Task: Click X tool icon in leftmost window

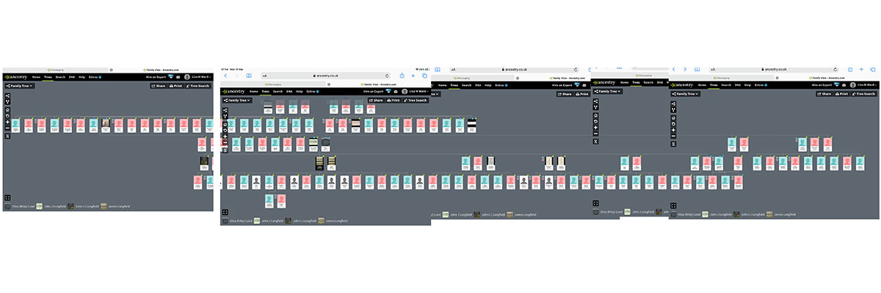Action: [7, 136]
